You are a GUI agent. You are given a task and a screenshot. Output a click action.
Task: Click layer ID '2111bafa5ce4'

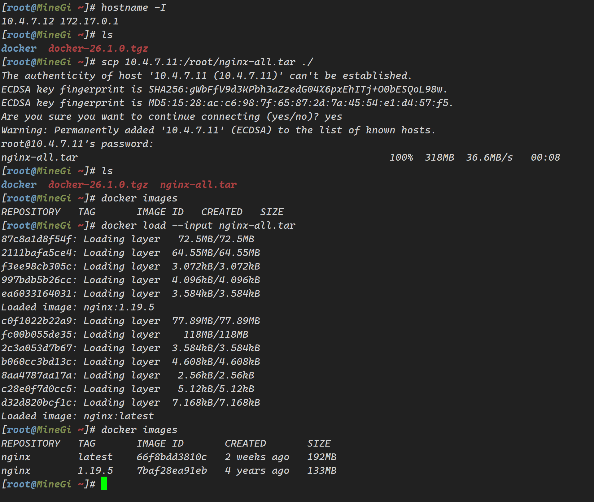(37, 253)
